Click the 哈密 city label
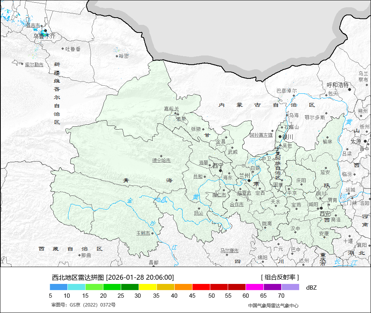This screenshot has height=313, width=371. point(124,56)
